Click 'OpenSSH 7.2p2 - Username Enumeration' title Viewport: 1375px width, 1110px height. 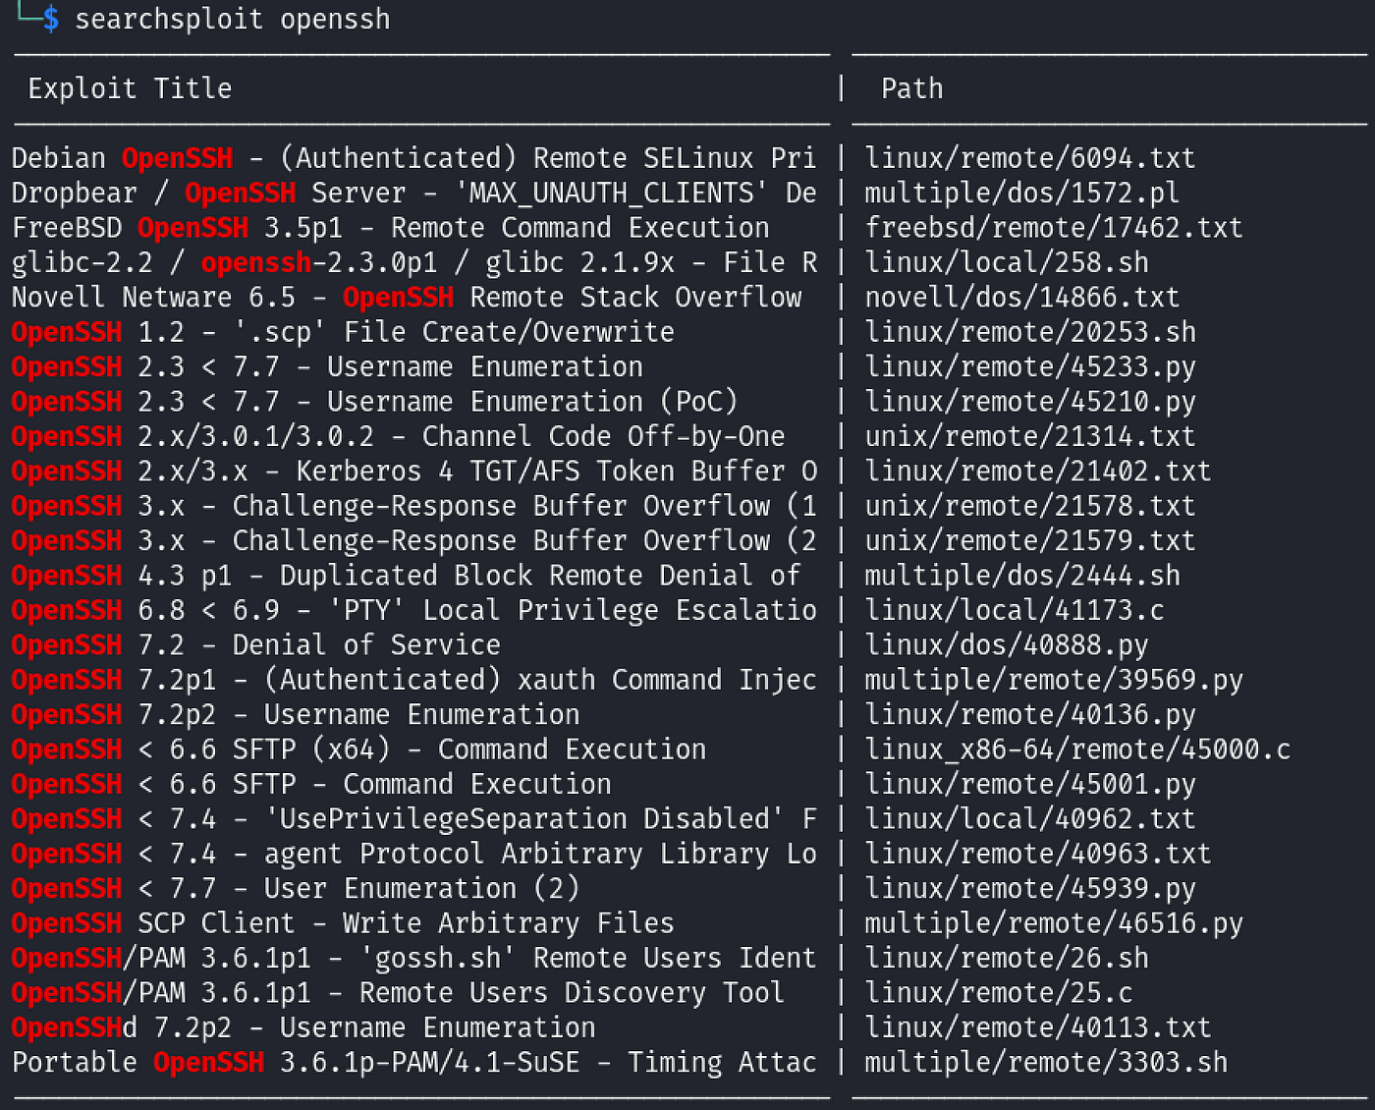[x=296, y=714]
